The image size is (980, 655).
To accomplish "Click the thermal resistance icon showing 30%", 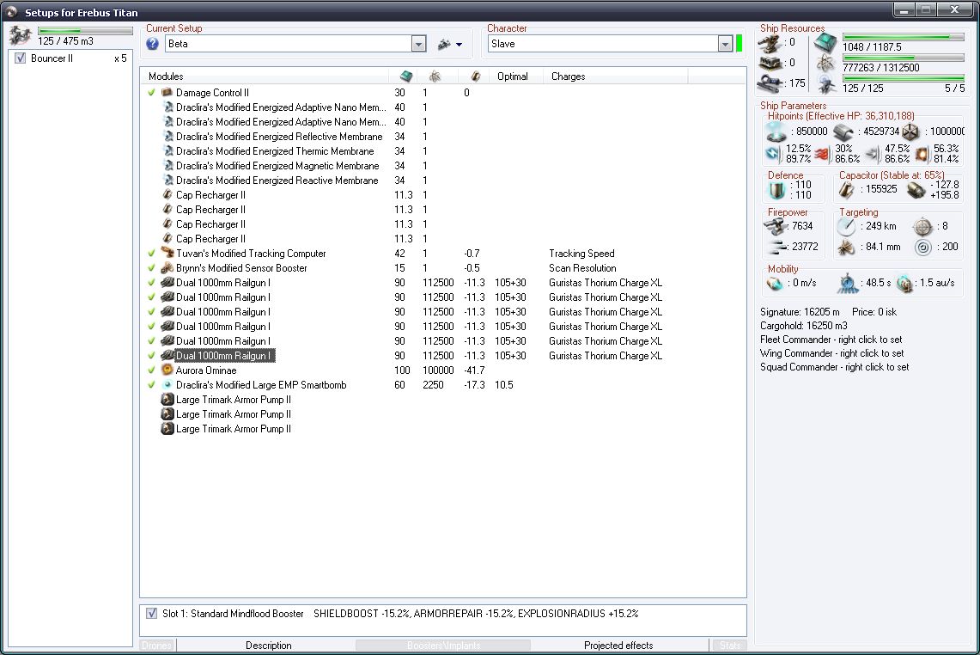I will tap(823, 153).
